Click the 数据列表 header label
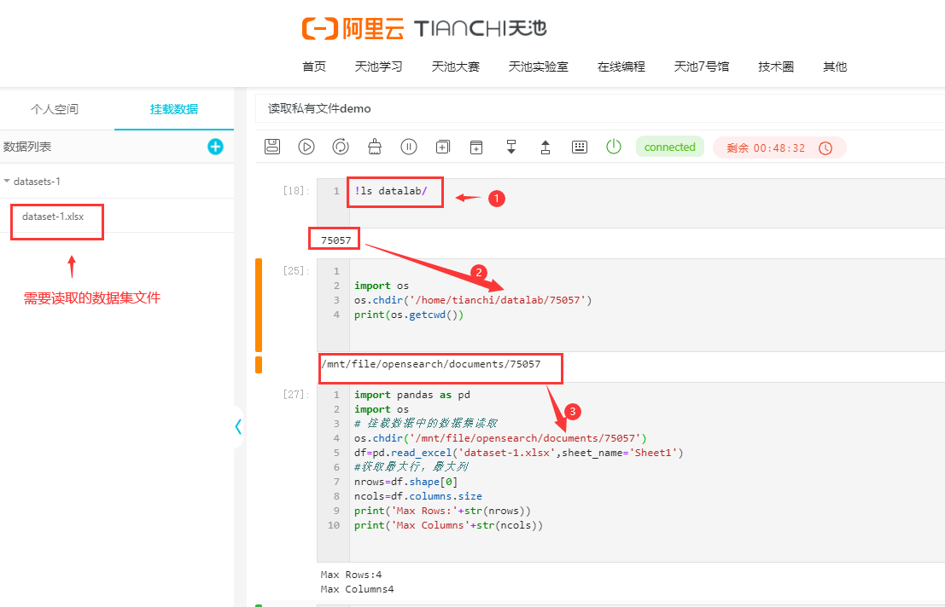 (x=27, y=146)
